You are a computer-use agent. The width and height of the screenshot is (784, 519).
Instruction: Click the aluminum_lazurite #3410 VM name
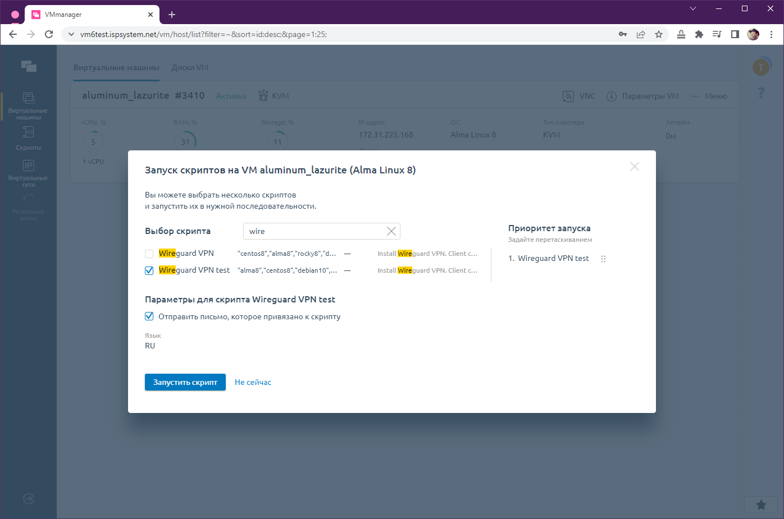(143, 95)
